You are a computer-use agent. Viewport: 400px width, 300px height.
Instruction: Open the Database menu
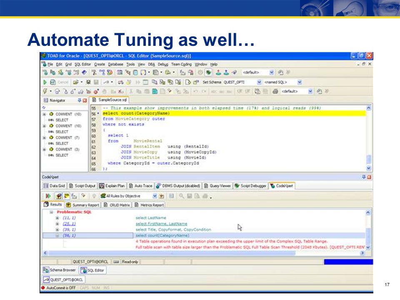(115, 64)
